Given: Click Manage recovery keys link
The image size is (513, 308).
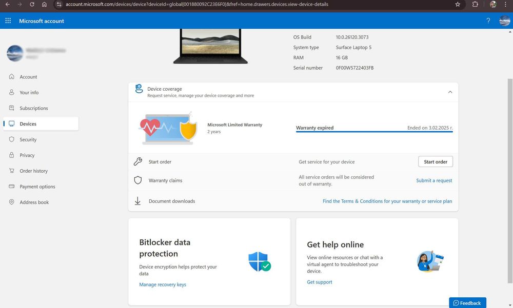Looking at the screenshot, I should tap(163, 284).
